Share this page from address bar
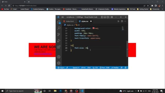The width and height of the screenshot is (165, 93). [x=144, y=6]
